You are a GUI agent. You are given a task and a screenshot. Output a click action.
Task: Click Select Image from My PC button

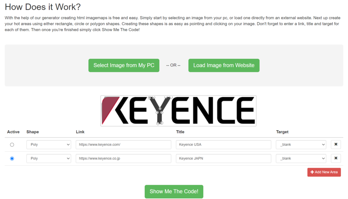pos(124,65)
